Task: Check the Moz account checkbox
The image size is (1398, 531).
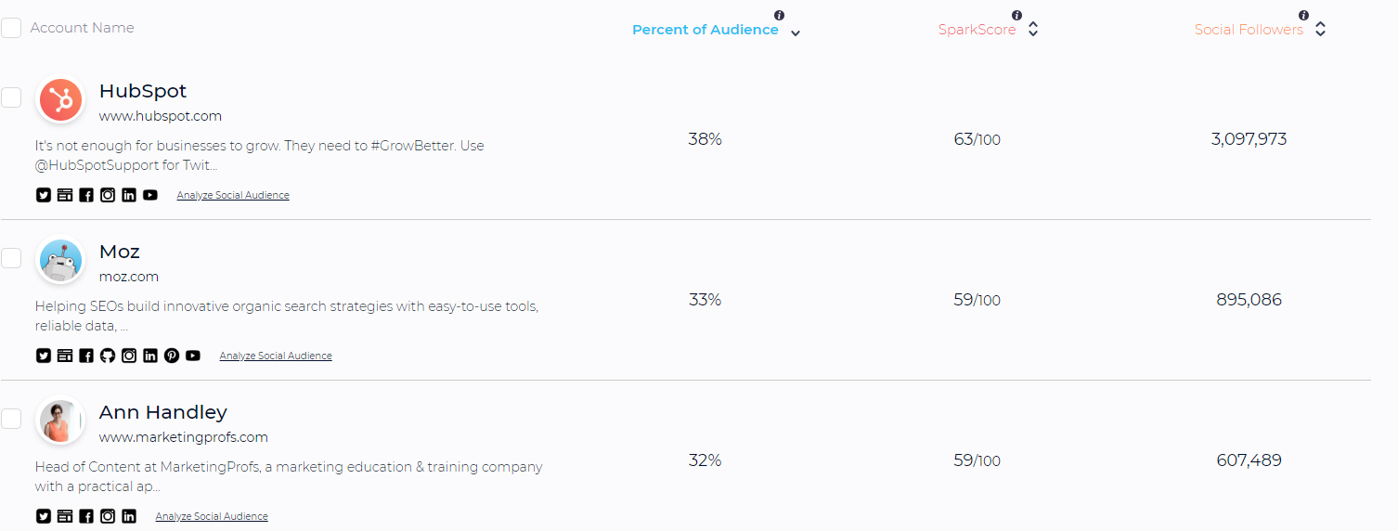Action: 11,258
